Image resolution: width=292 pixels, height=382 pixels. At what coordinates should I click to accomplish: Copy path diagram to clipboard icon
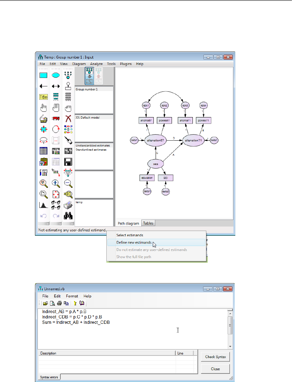[43, 162]
